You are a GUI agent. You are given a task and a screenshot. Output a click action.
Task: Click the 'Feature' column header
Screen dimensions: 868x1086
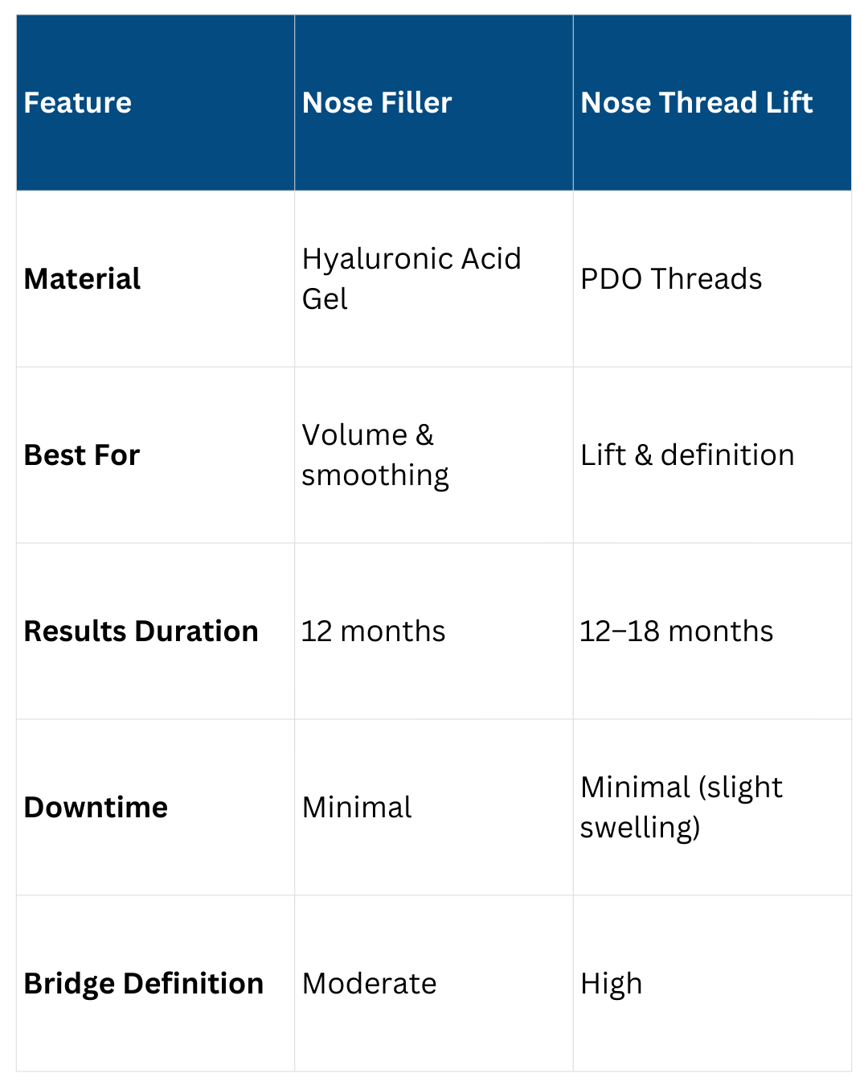pos(78,103)
